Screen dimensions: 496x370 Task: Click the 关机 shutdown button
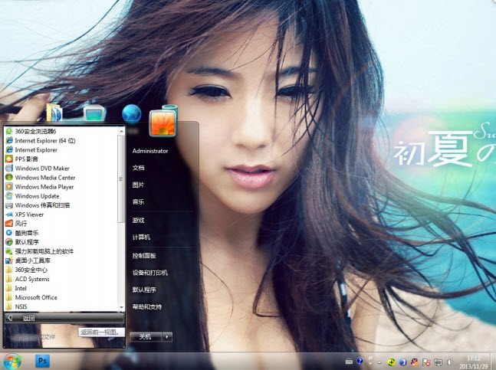pos(146,337)
